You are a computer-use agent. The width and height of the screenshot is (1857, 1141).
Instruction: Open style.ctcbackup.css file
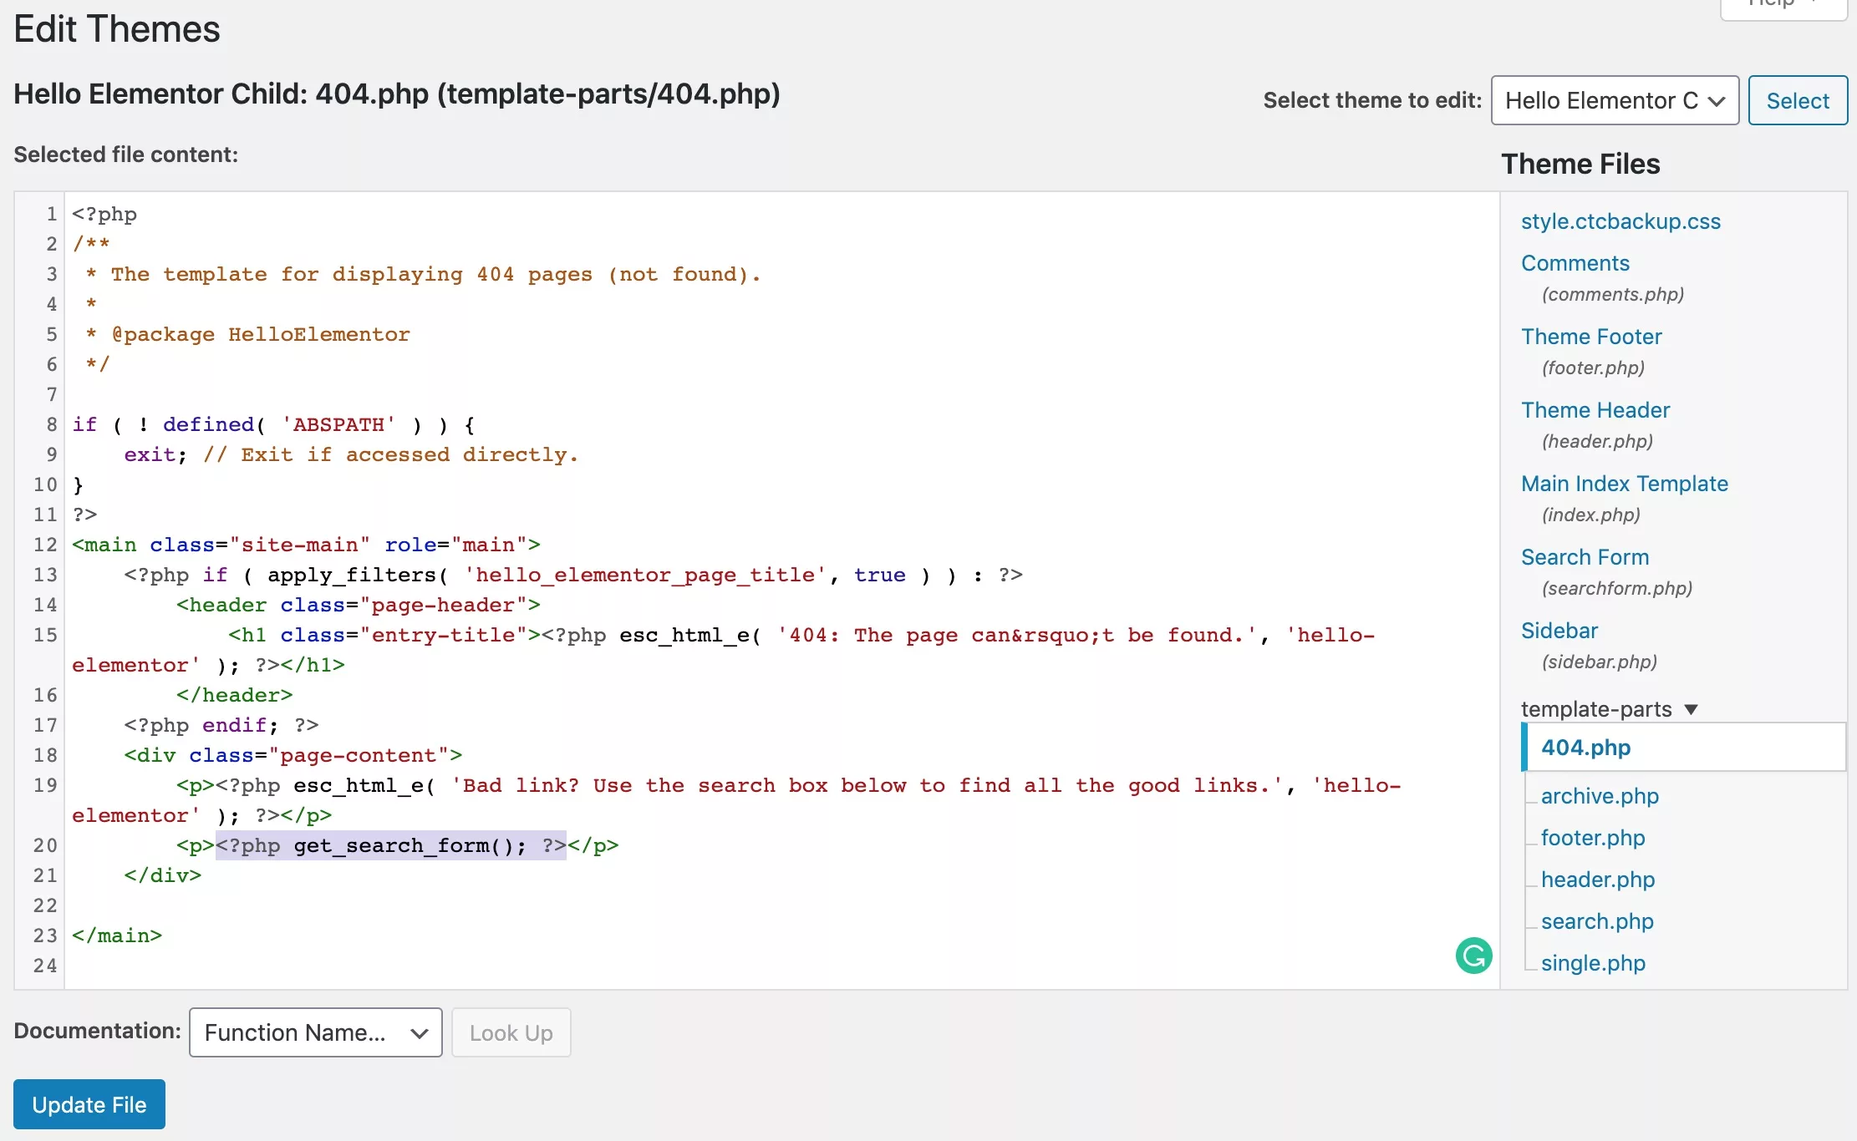1620,221
